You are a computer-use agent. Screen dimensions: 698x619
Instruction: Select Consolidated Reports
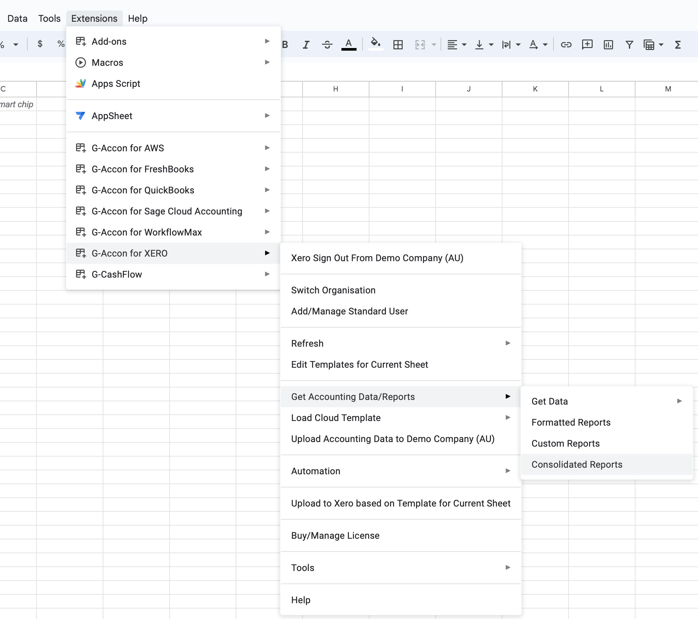tap(607, 465)
